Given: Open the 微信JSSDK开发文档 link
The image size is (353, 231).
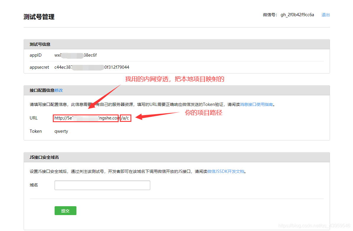Looking at the screenshot, I should coord(225,171).
